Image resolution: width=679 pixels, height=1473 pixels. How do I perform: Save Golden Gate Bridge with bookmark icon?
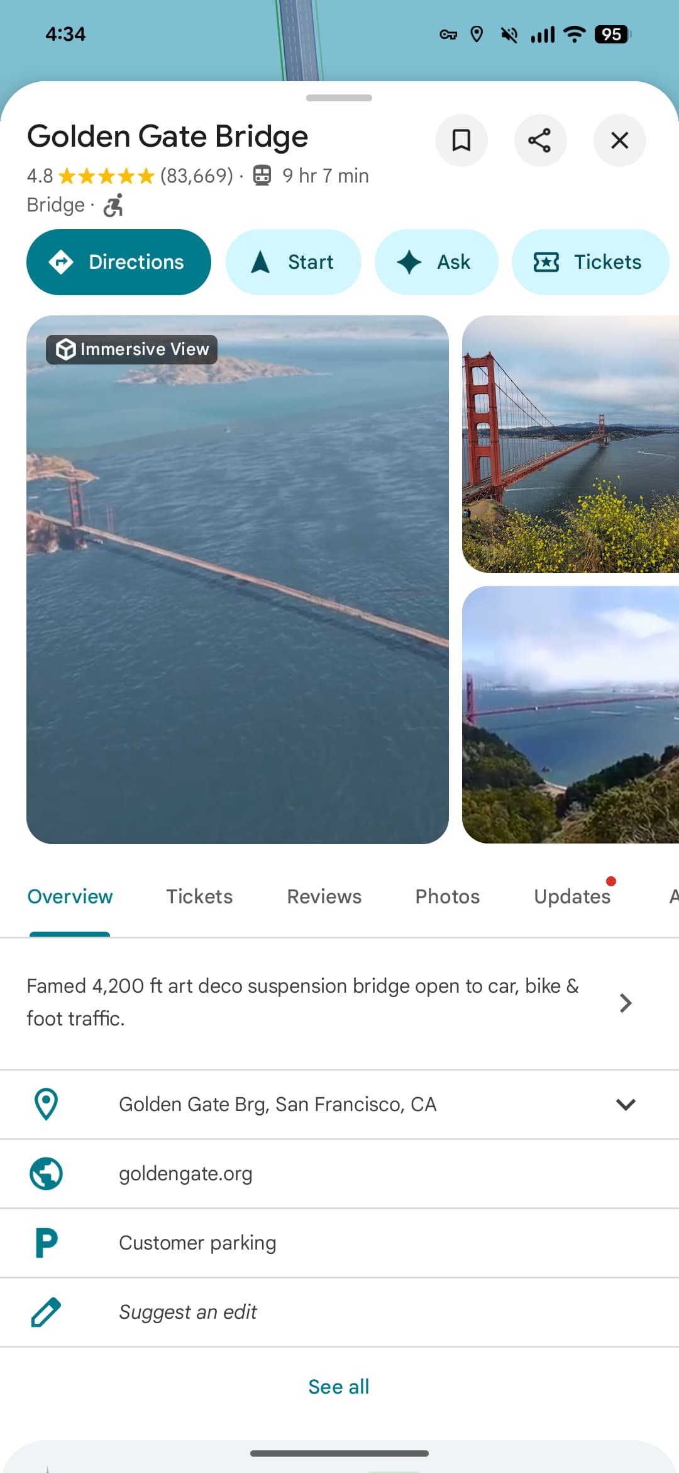point(461,140)
